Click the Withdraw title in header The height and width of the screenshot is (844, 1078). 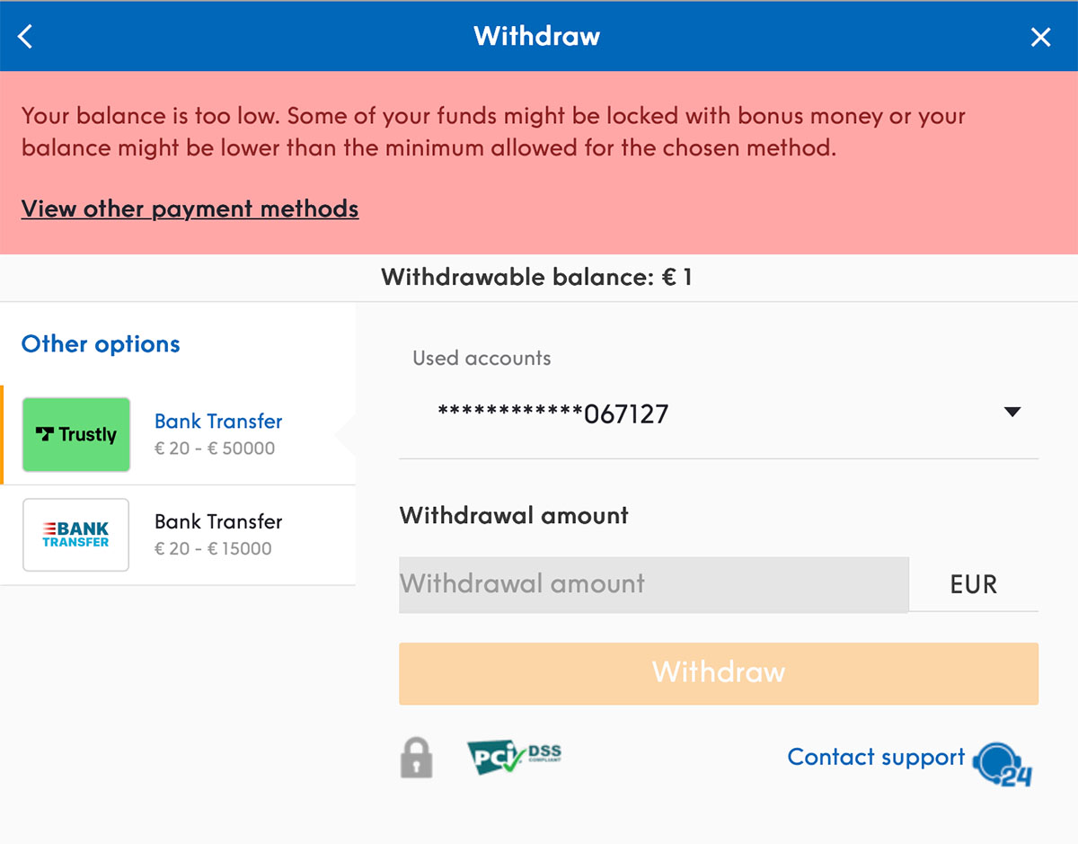pyautogui.click(x=537, y=36)
